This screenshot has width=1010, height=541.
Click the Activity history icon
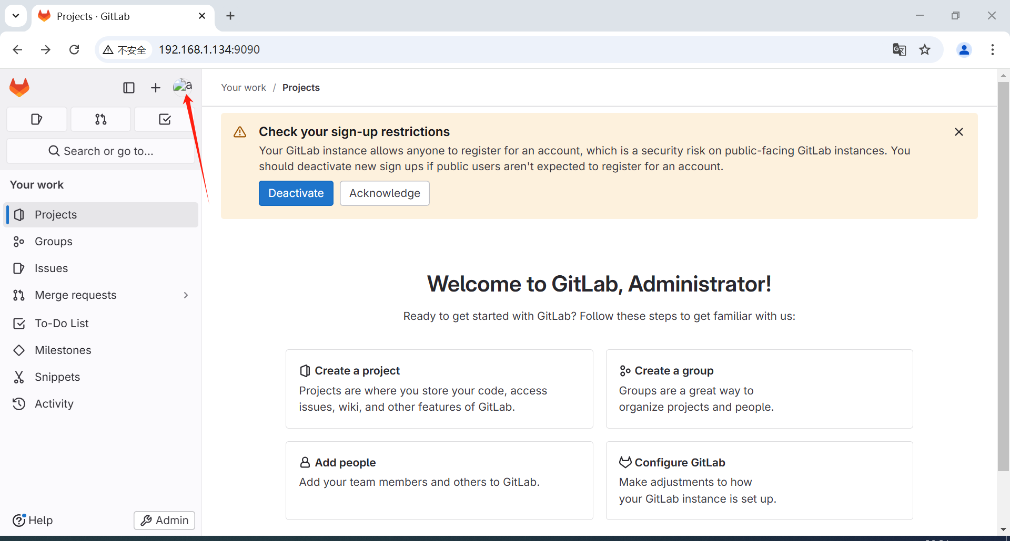click(19, 404)
